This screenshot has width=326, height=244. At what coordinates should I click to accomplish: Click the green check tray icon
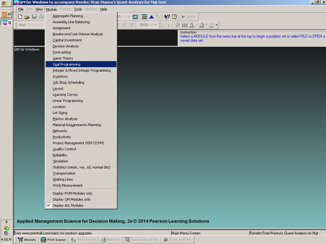(x=6, y=228)
